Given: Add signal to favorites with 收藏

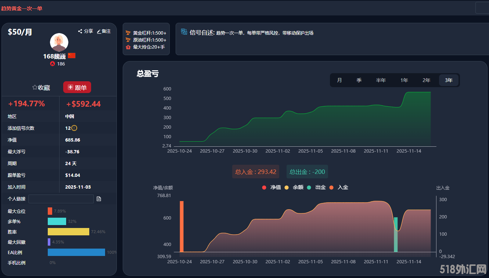Looking at the screenshot, I should point(41,88).
